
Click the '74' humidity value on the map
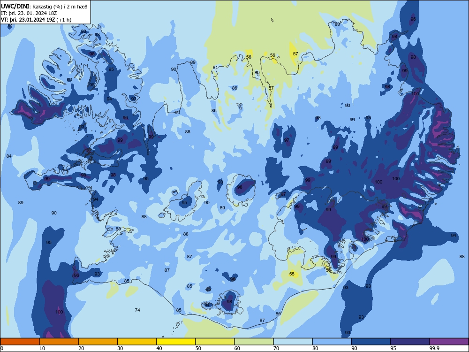137,310
